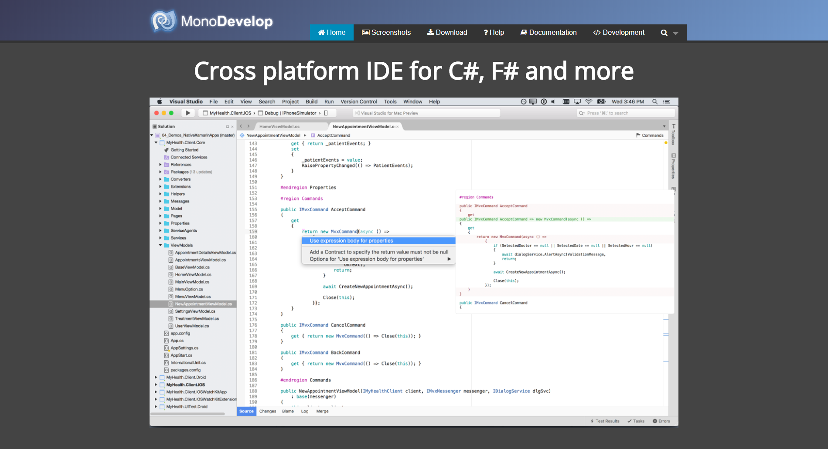Choose 'Use expression body for properties' fix

378,241
